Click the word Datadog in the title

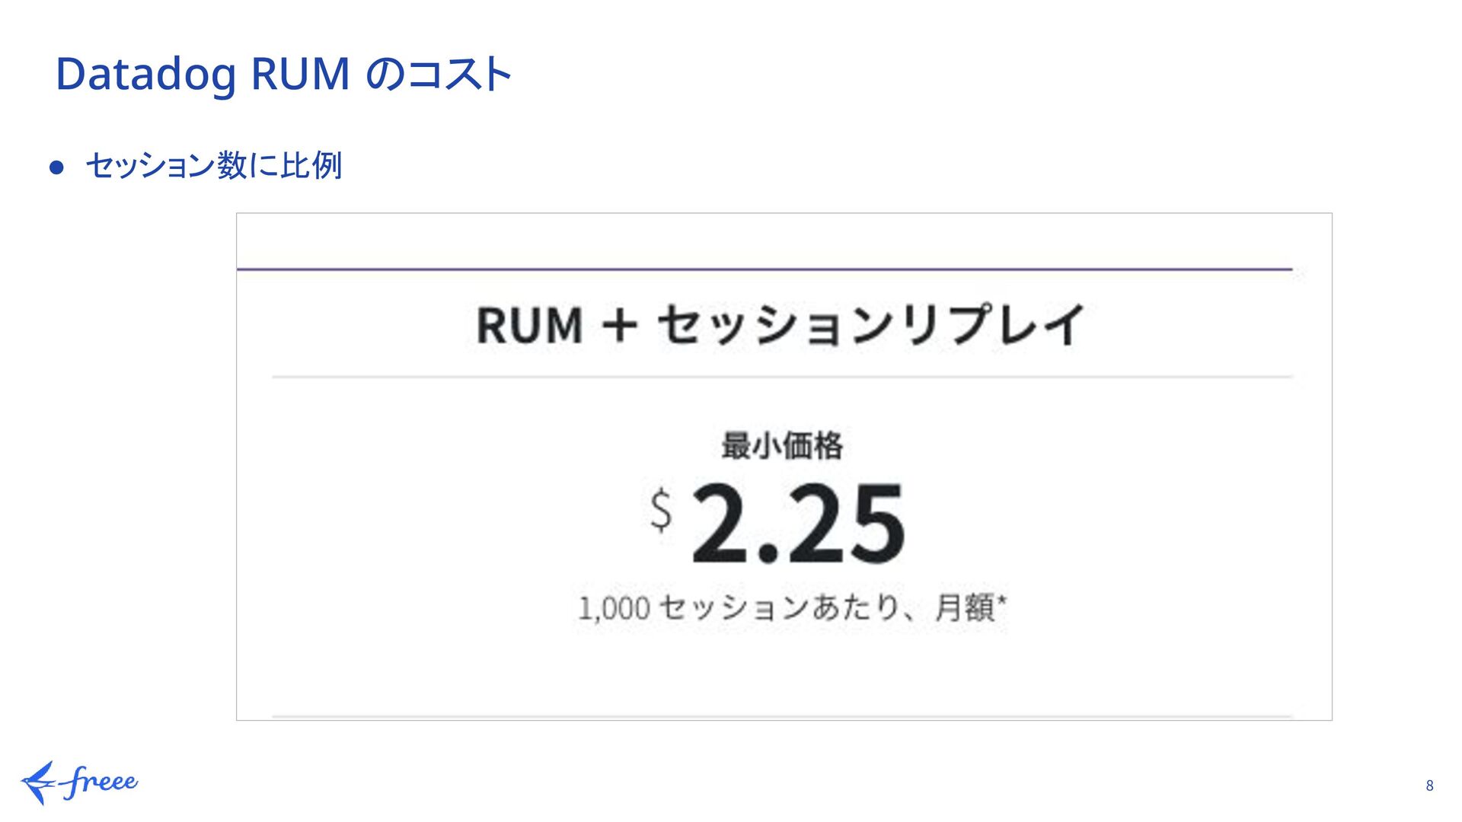click(x=145, y=74)
